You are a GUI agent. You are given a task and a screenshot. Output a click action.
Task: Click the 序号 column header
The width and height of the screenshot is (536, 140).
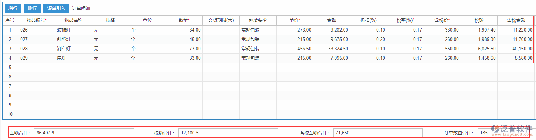click(10, 20)
